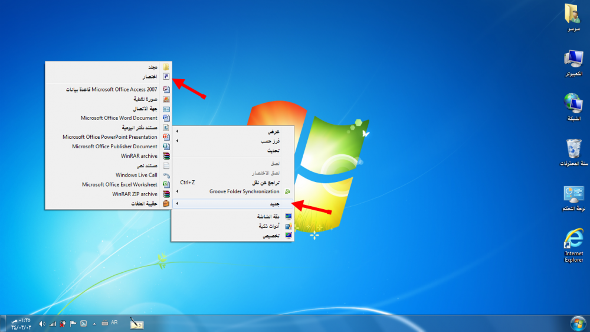Open the Internet Explorer desktop shortcut

[x=573, y=241]
